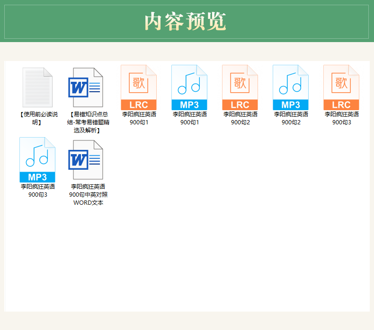Open the 易错知识点总结 Word document icon
Viewport: 374px width, 330px height.
tap(86, 87)
